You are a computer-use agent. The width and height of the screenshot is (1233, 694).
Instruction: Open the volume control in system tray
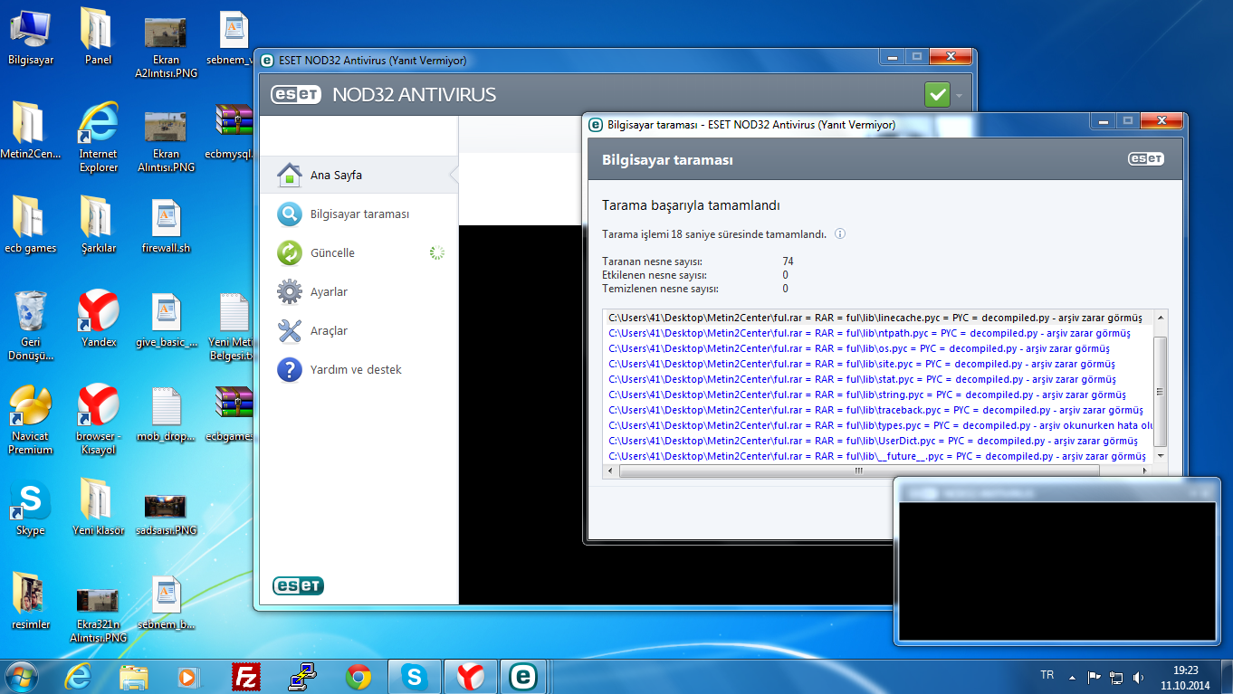[x=1139, y=677]
